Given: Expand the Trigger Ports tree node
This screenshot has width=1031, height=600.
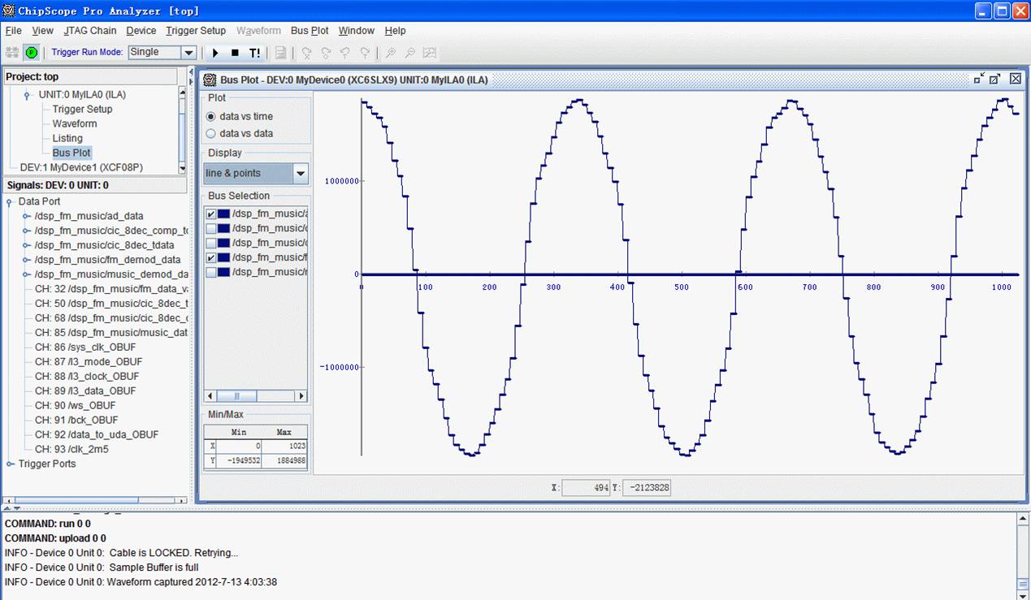Looking at the screenshot, I should [11, 464].
